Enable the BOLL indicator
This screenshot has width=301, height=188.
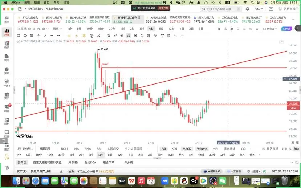(x=65, y=149)
